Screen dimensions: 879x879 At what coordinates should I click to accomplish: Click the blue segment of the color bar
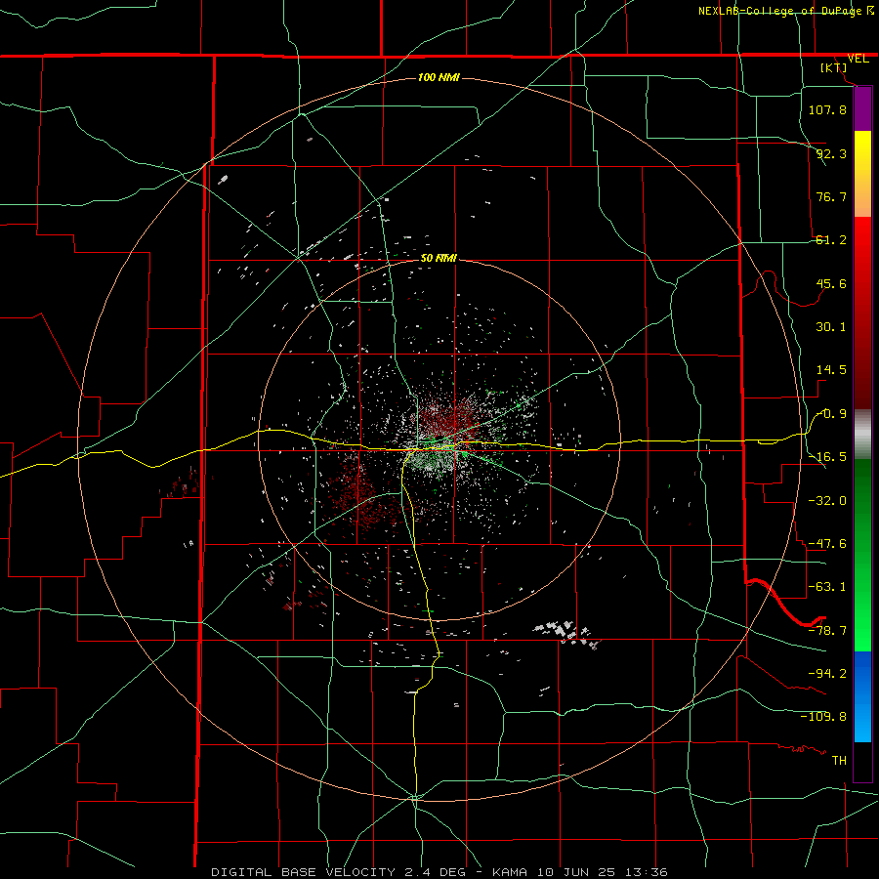[862, 696]
